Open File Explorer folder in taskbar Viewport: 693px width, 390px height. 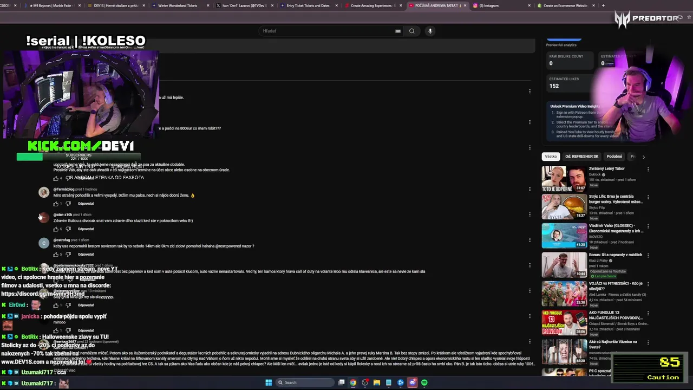(377, 382)
